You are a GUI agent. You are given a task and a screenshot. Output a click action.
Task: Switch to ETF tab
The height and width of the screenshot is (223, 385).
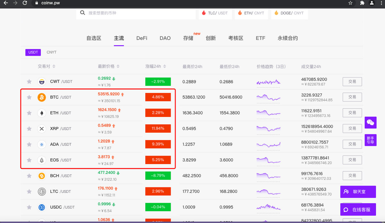point(261,38)
